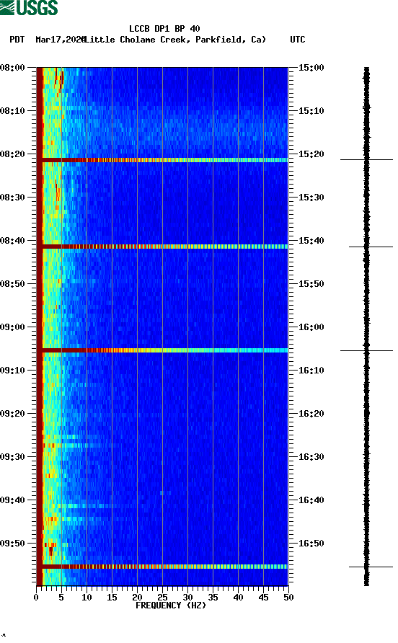Click the 'PDT' timezone label
Viewport: 398px width, 643px height.
click(x=17, y=40)
